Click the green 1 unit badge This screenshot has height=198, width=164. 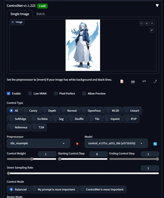[42, 6]
